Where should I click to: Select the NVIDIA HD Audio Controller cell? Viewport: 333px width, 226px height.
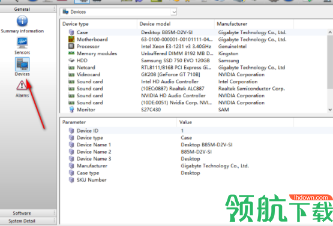(x=173, y=95)
